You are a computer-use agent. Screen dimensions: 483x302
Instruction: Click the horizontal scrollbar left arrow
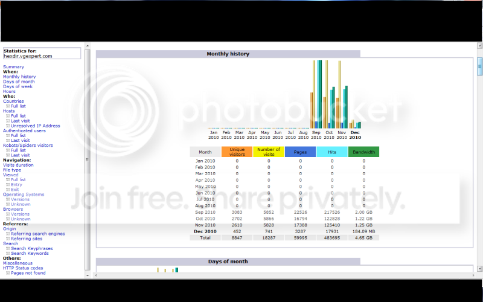click(x=96, y=275)
